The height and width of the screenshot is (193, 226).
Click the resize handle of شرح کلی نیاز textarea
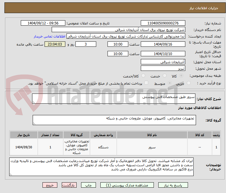point(34,102)
